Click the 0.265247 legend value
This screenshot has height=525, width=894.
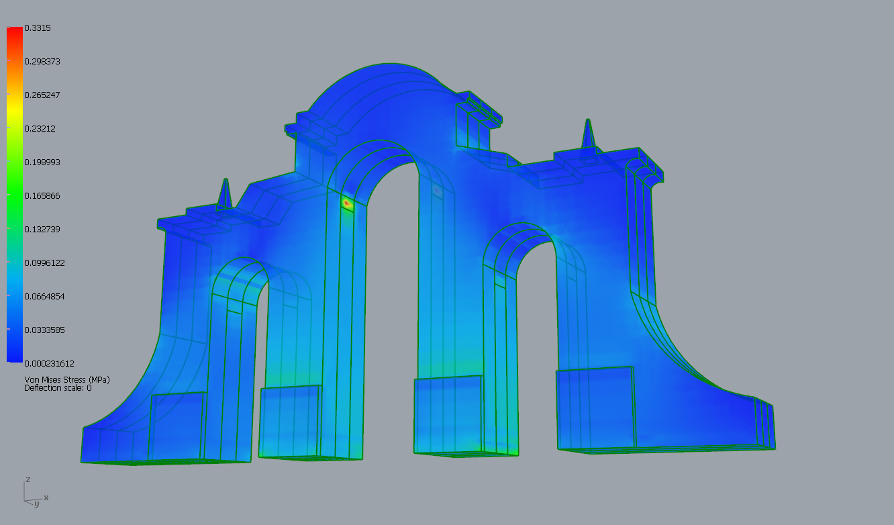tap(42, 95)
